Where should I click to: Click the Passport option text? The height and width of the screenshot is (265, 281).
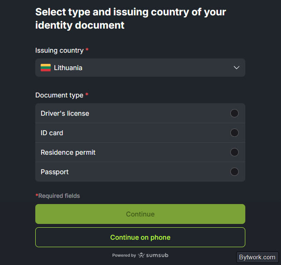[54, 172]
